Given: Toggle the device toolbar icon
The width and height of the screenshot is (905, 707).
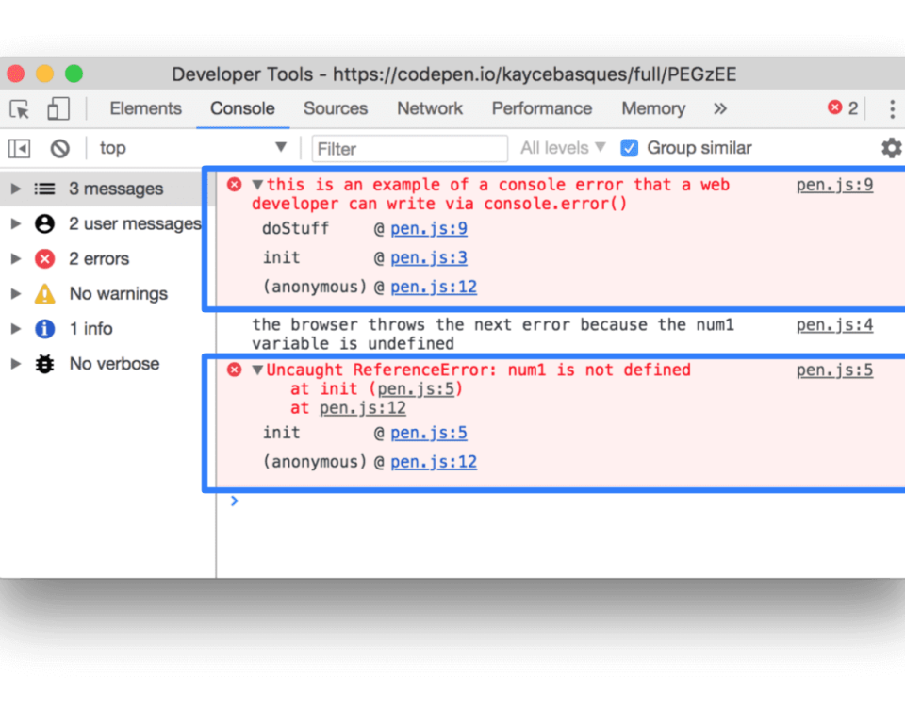Looking at the screenshot, I should pos(58,108).
